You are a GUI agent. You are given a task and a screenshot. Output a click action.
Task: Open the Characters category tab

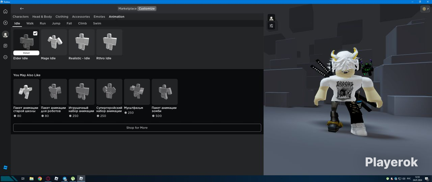(x=21, y=17)
